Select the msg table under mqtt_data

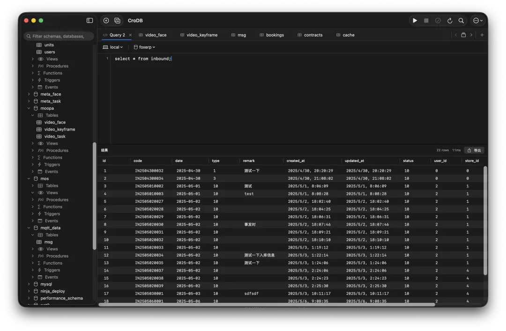pyautogui.click(x=48, y=242)
